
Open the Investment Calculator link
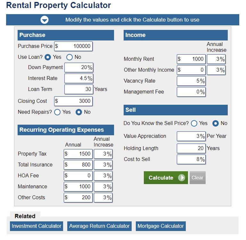pyautogui.click(x=37, y=226)
